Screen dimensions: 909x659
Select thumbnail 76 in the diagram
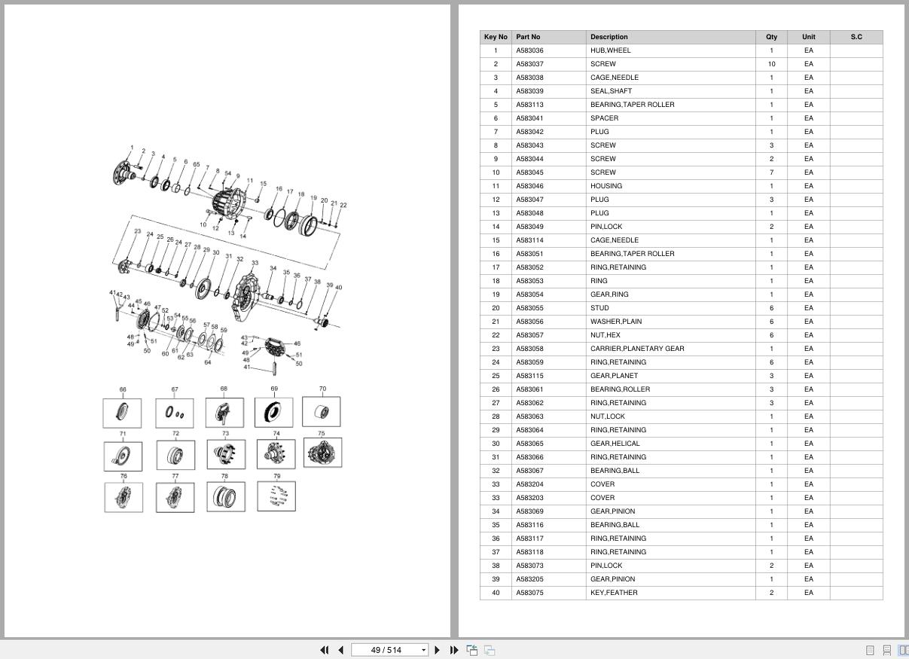click(x=124, y=497)
